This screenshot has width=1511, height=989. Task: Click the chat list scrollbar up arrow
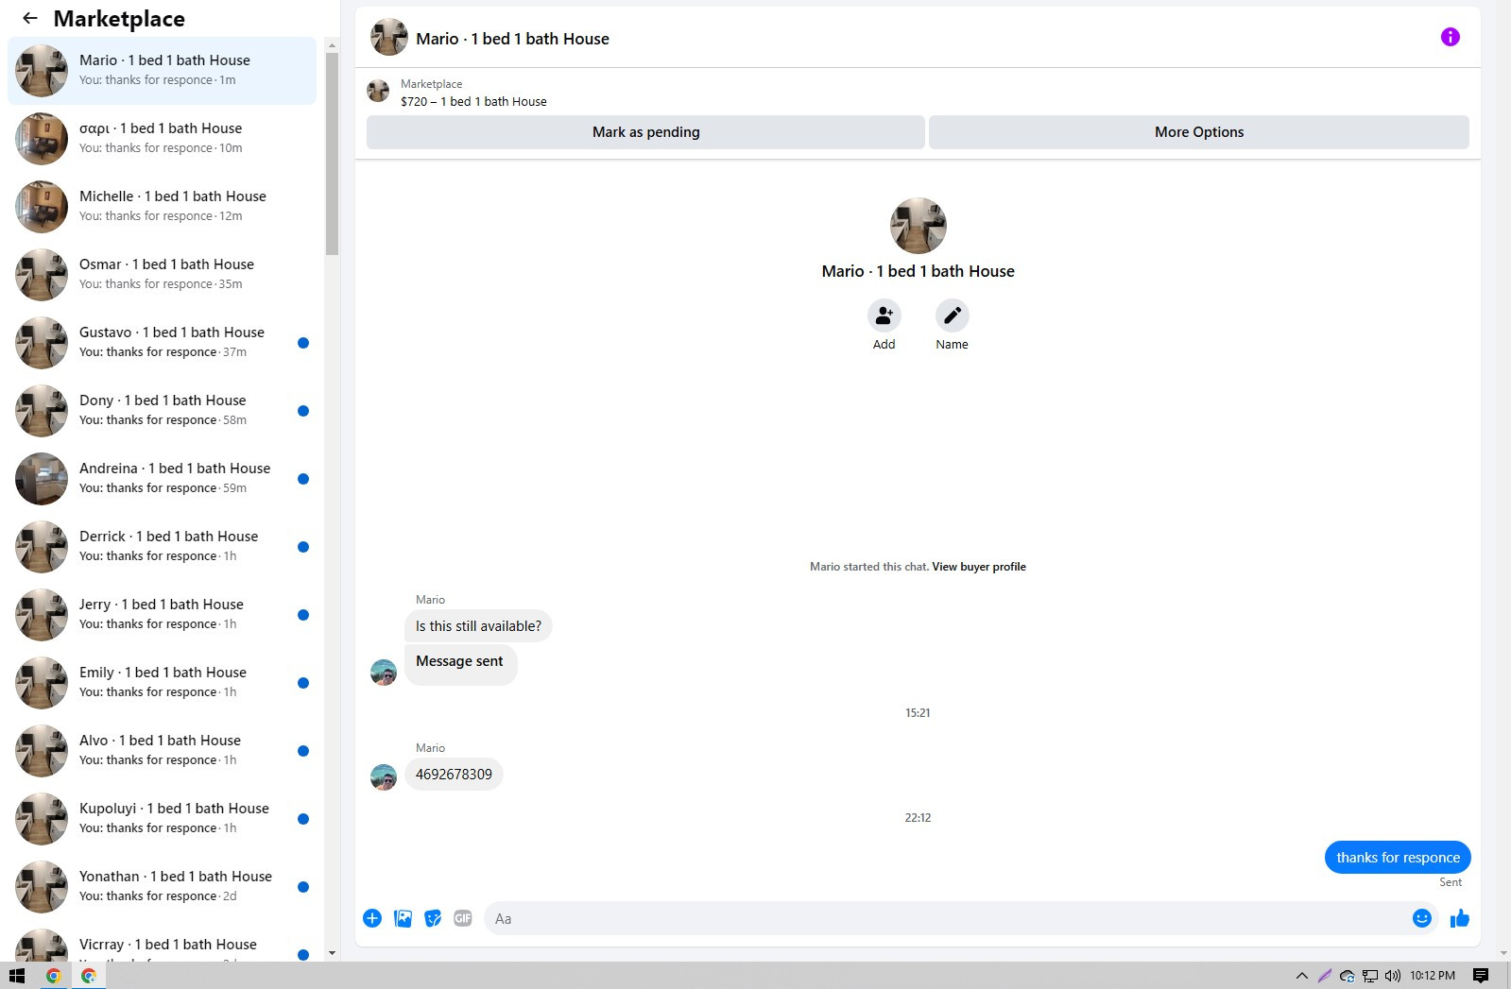(332, 44)
